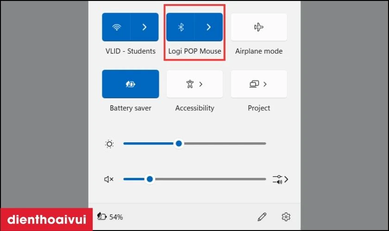Viewport: 389px width, 231px height.
Task: Click the Accessibility label text
Action: pyautogui.click(x=195, y=108)
